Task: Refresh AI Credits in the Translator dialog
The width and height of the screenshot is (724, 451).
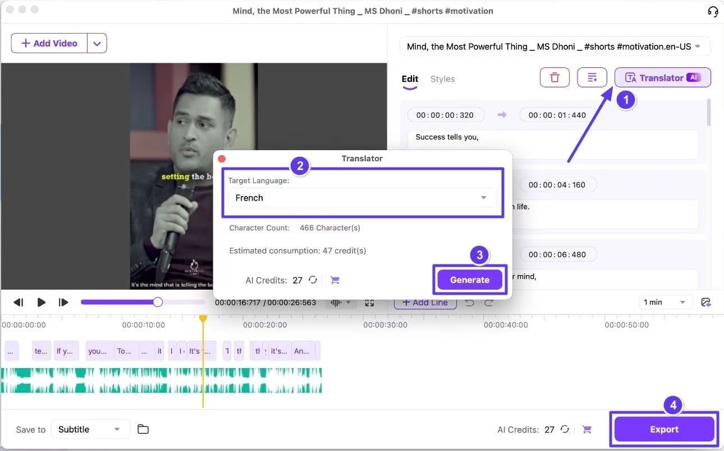Action: pyautogui.click(x=313, y=280)
